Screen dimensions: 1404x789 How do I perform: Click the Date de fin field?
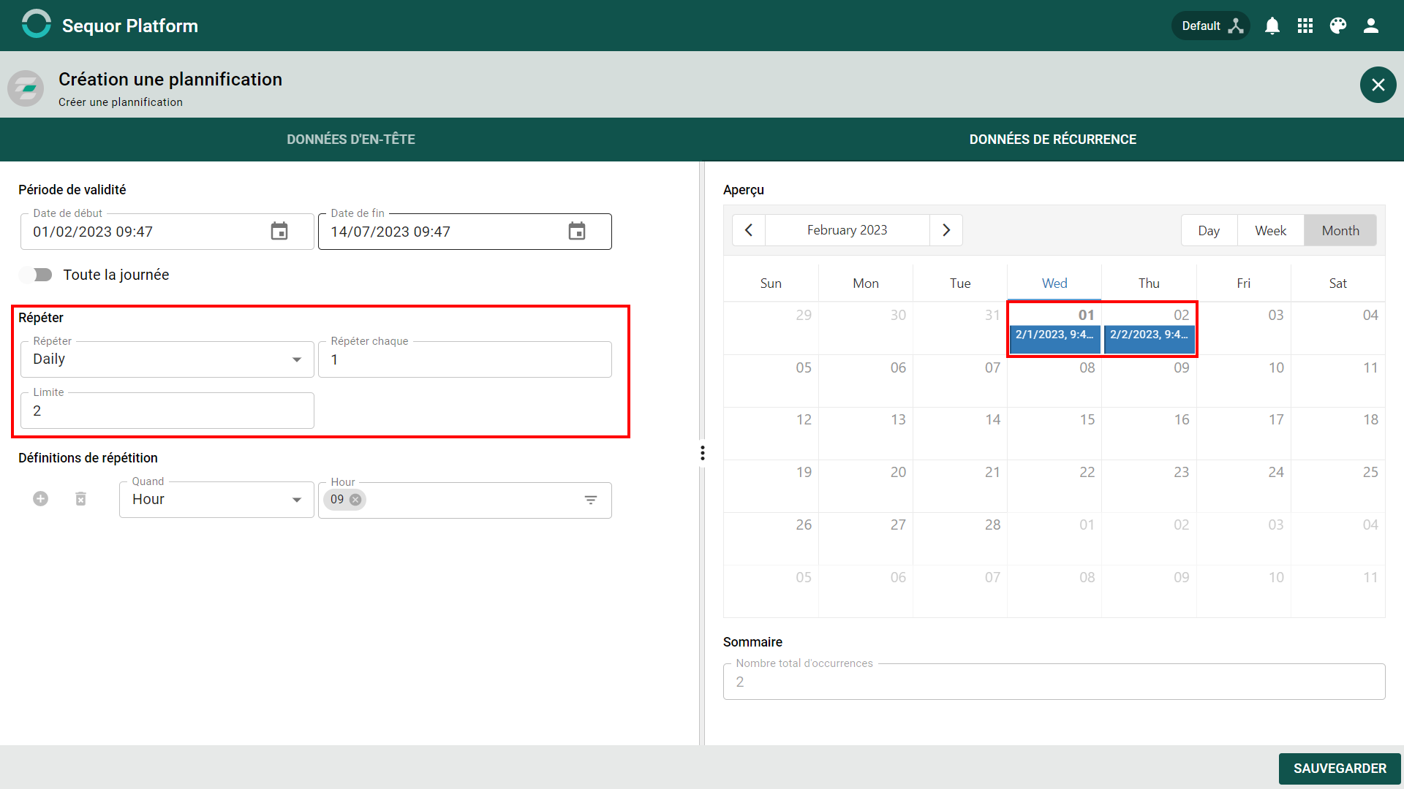[465, 232]
